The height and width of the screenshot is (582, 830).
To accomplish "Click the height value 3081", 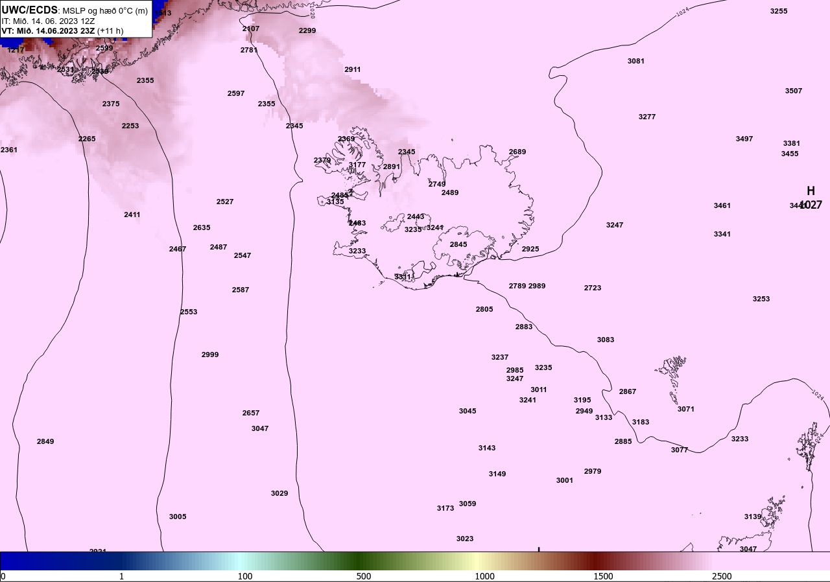I will (636, 61).
